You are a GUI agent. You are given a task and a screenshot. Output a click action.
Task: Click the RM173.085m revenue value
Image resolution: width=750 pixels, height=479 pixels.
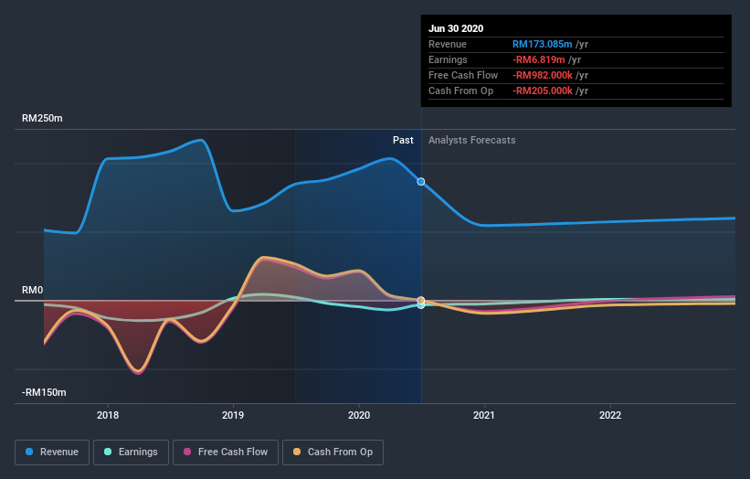point(542,44)
